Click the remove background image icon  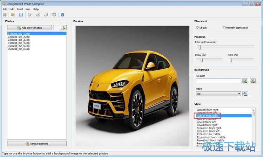click(x=253, y=81)
